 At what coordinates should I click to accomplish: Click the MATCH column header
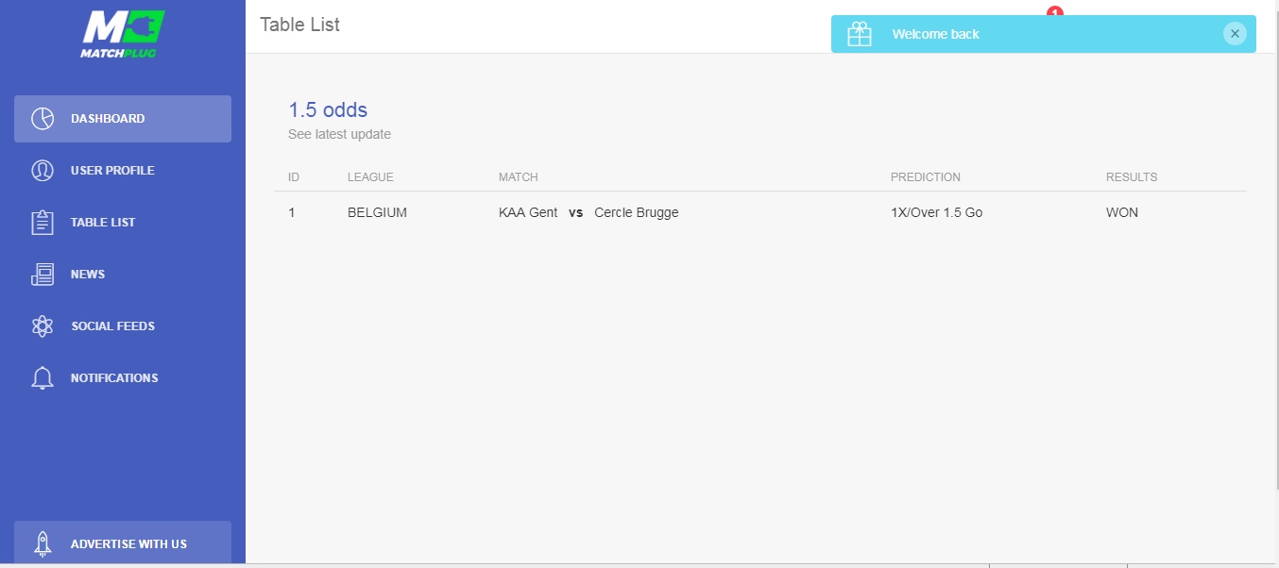point(518,177)
